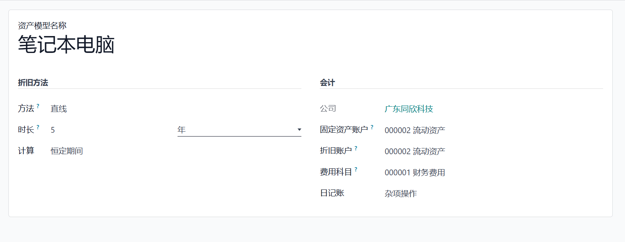Image resolution: width=625 pixels, height=242 pixels.
Task: Click the 计算 field label
Action: tap(26, 151)
